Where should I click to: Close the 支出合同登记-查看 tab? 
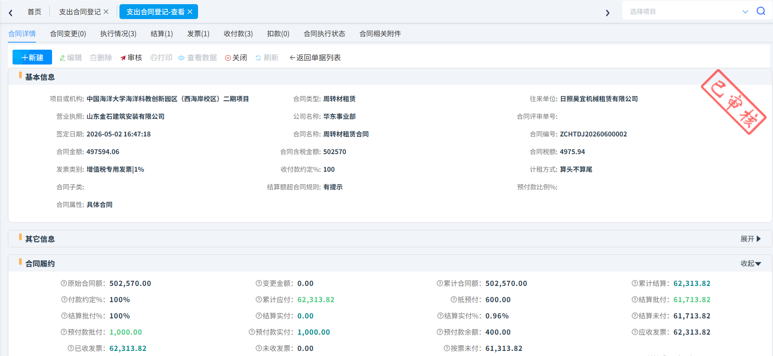tap(190, 12)
